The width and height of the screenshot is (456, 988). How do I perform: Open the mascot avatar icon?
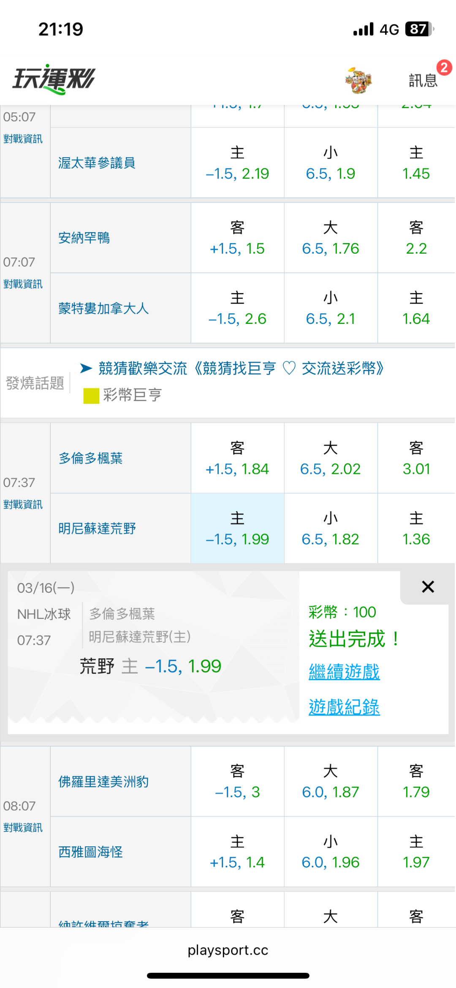358,80
